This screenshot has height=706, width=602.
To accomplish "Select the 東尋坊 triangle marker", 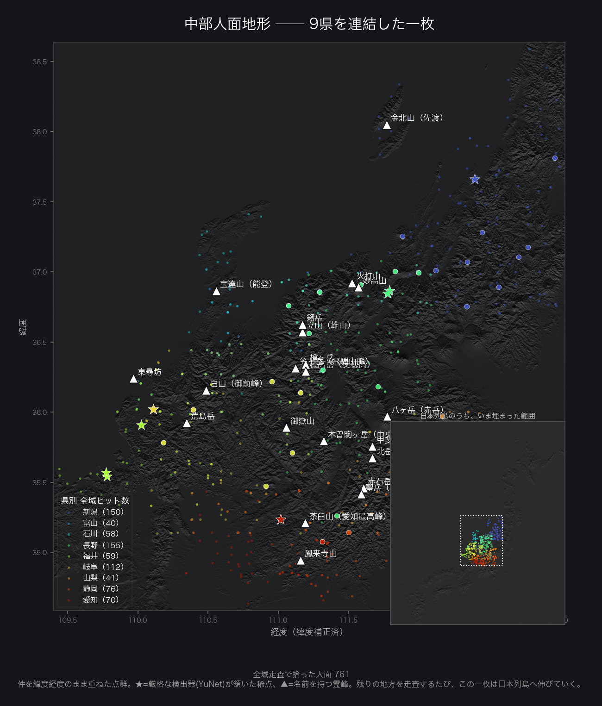I will 134,379.
